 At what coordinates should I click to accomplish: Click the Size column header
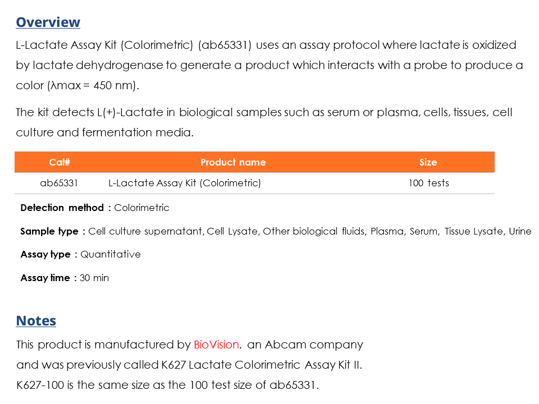click(x=428, y=162)
